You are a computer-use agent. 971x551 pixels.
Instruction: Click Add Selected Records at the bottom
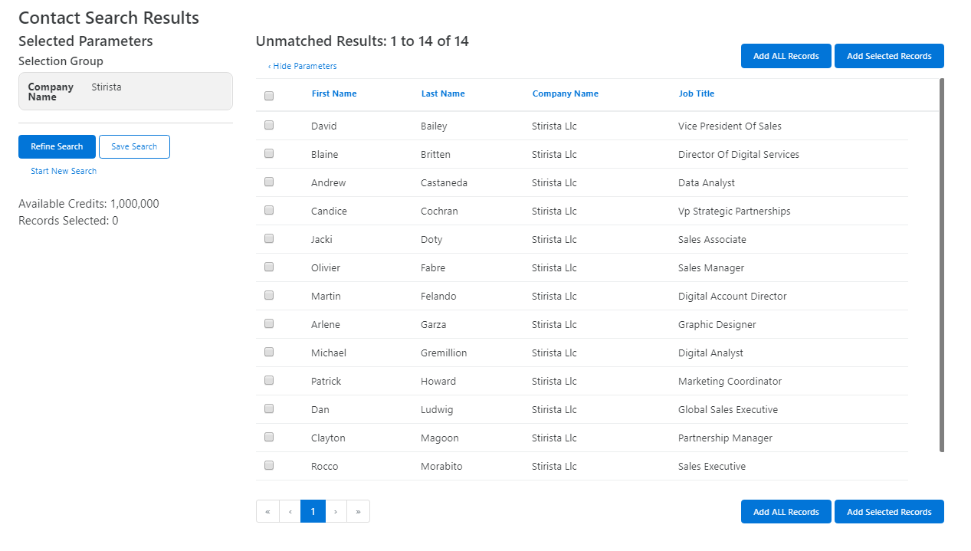coord(889,511)
